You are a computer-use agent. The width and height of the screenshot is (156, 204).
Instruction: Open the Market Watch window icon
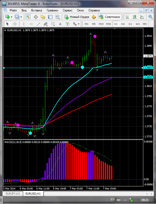(x=28, y=17)
